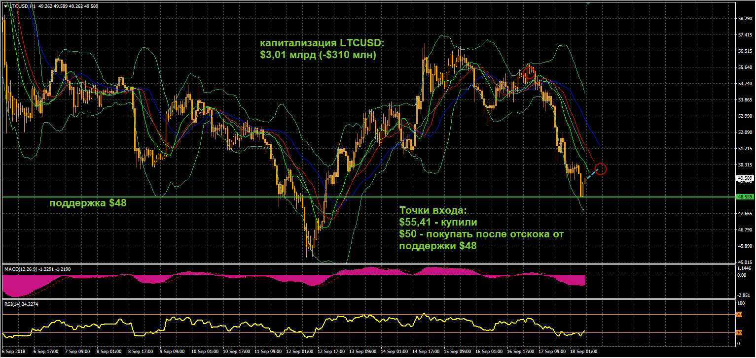Viewport: 756px width, 358px height.
Task: Click MACD scale value -2.851
Action: (x=744, y=295)
